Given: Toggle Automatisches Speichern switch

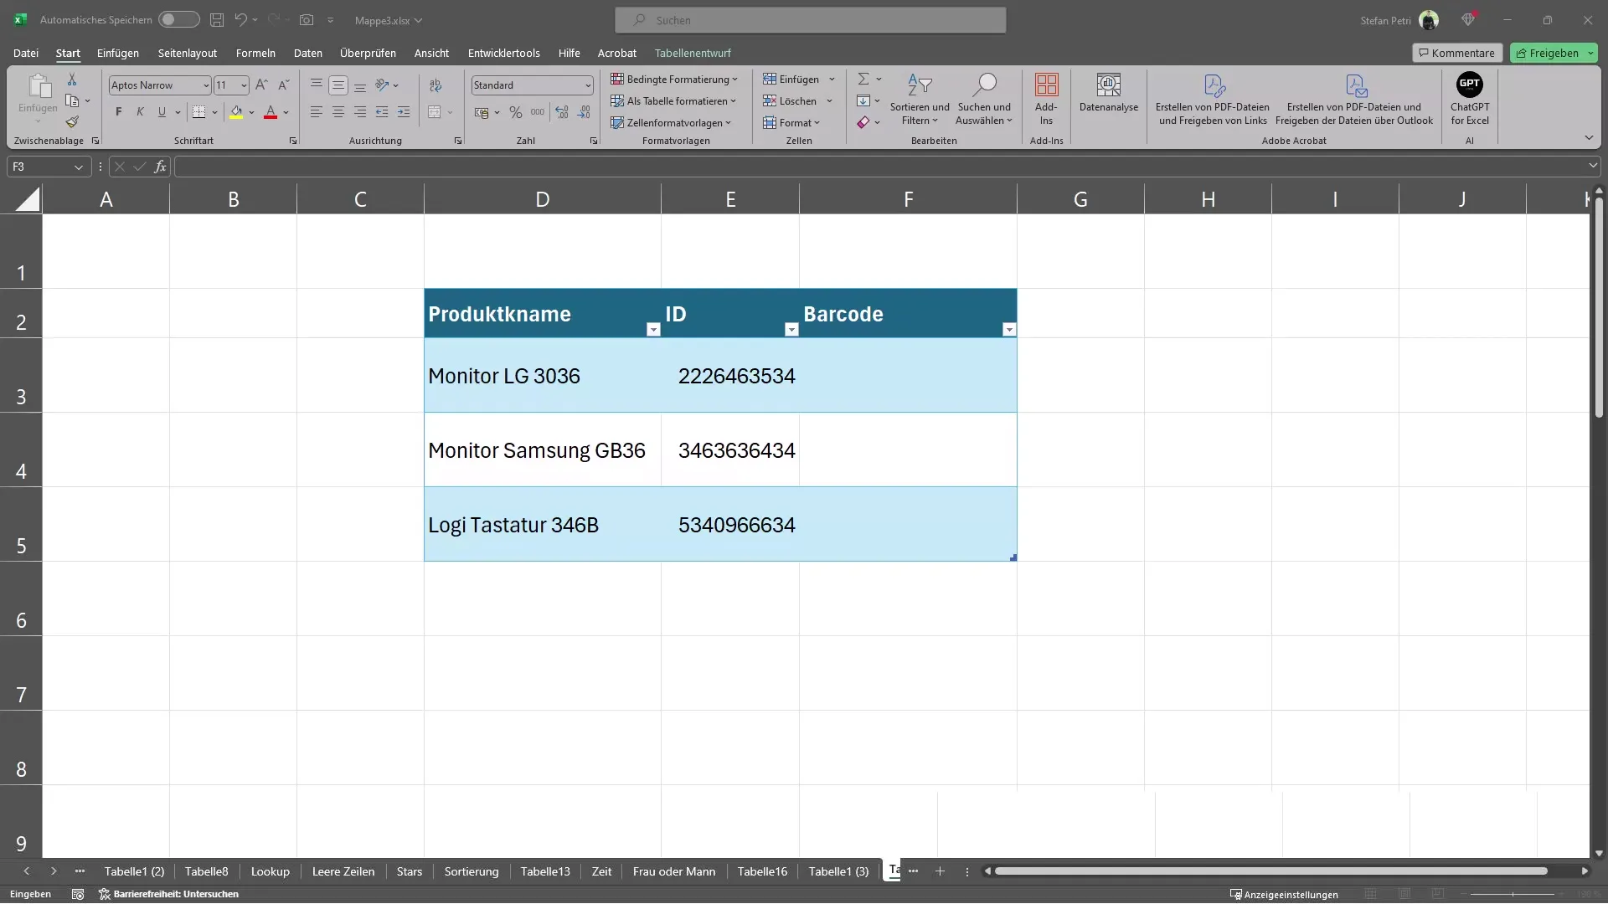Looking at the screenshot, I should (x=178, y=20).
